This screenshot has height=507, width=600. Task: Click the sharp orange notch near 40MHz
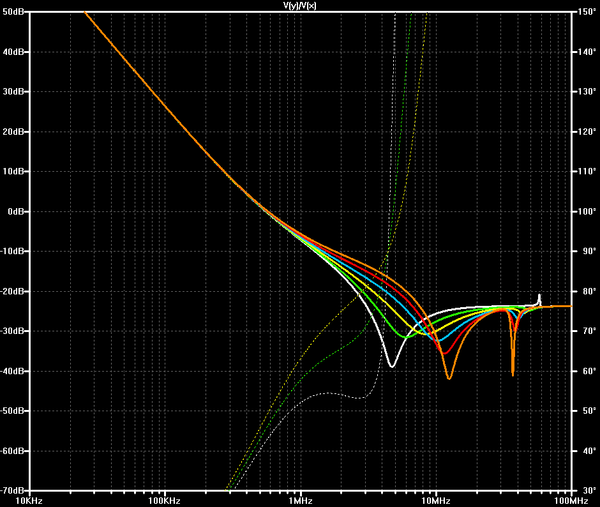coord(513,374)
